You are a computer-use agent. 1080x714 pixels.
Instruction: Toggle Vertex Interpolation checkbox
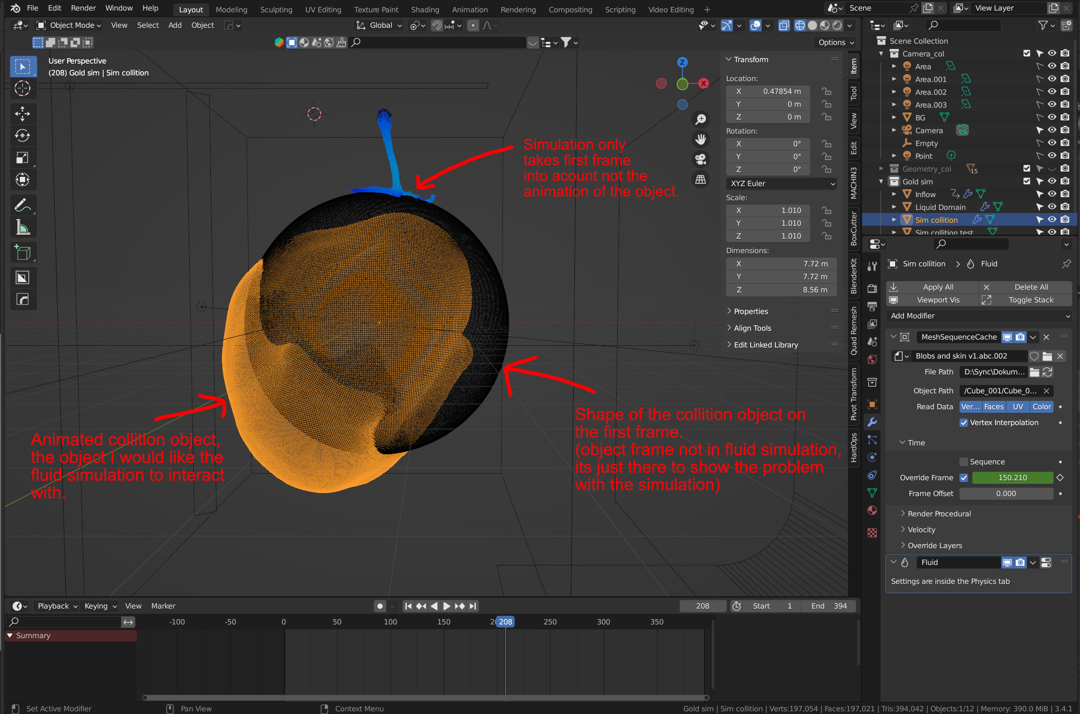click(x=964, y=422)
